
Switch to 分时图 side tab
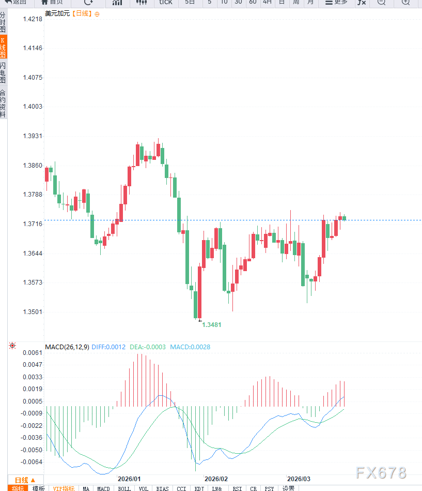coord(3,23)
